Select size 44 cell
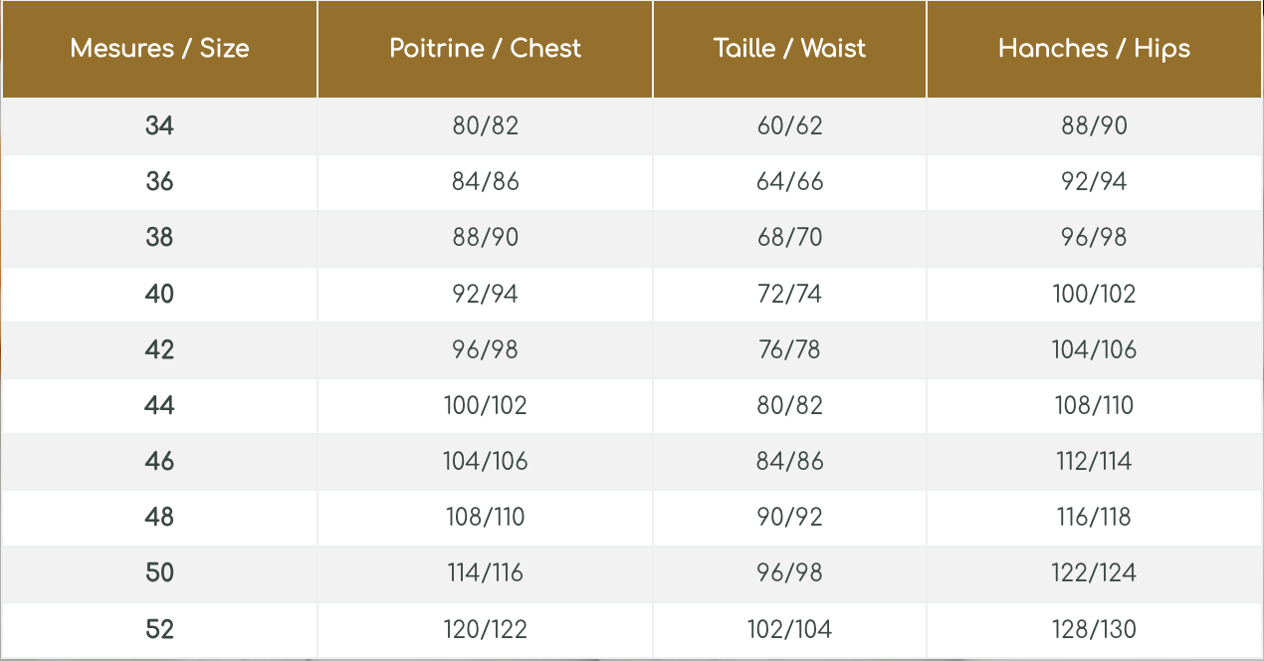 coord(159,405)
